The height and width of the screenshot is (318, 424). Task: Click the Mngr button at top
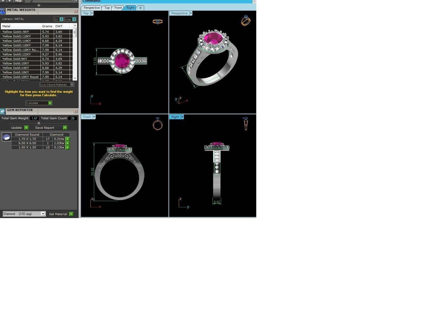18,1
